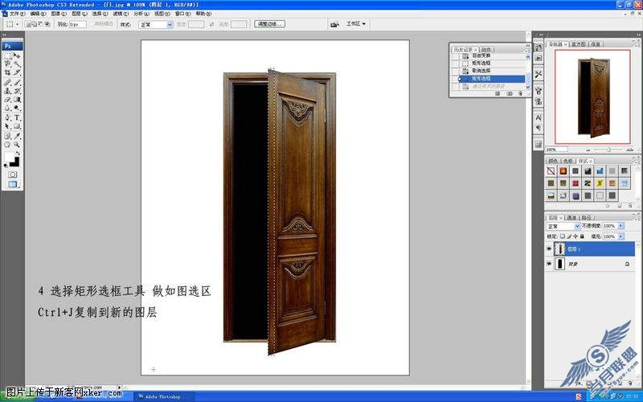Screen dimensions: 643x402
Task: Select the Rectangular Marquee tool in toolbox
Action: point(8,55)
